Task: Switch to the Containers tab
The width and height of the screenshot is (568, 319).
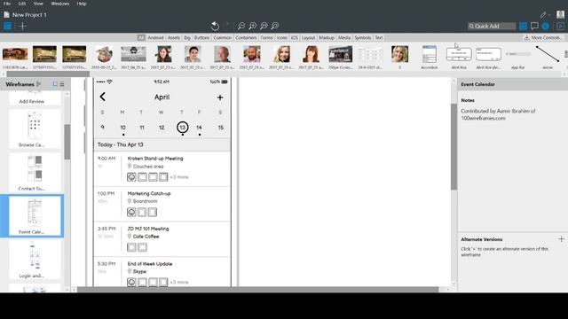Action: (246, 37)
